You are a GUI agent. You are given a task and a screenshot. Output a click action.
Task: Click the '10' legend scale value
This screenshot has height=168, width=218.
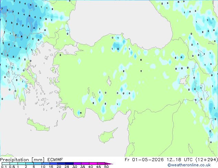(x=43, y=167)
